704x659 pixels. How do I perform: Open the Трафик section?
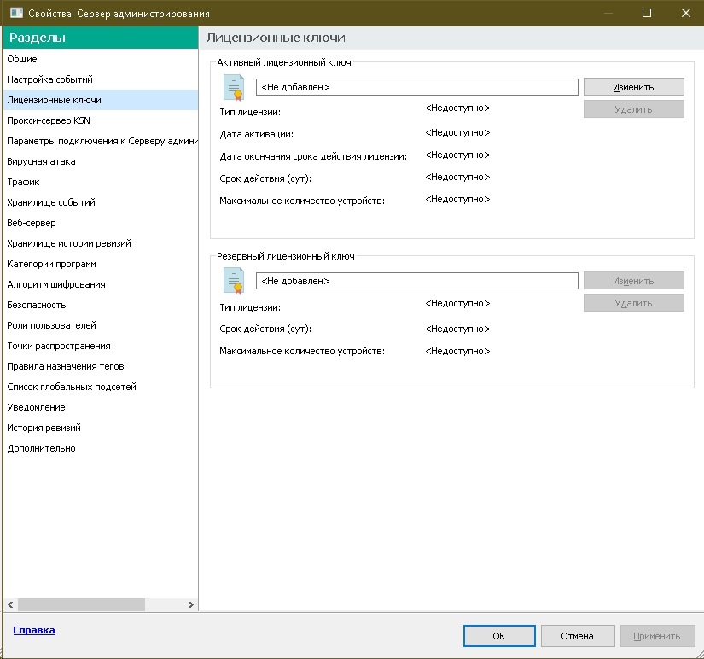[x=24, y=182]
